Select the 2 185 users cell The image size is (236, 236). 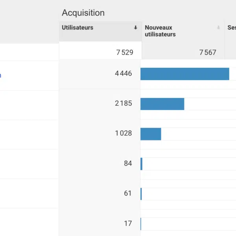coord(124,103)
